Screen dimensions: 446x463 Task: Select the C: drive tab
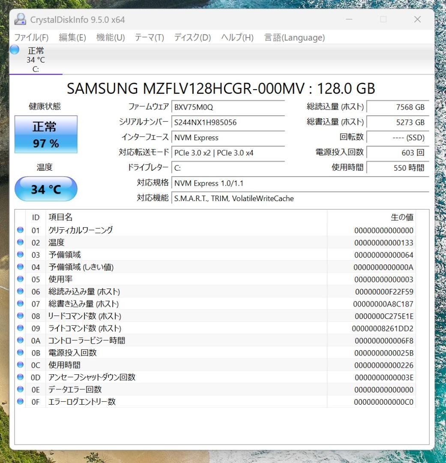[36, 60]
